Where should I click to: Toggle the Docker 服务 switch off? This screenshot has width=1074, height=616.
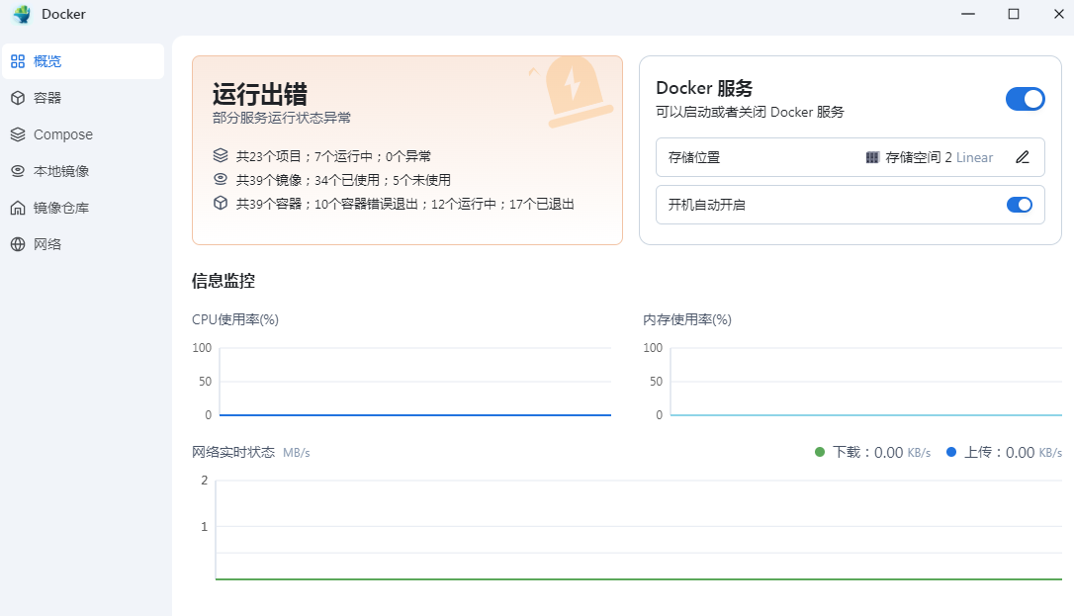click(1025, 99)
